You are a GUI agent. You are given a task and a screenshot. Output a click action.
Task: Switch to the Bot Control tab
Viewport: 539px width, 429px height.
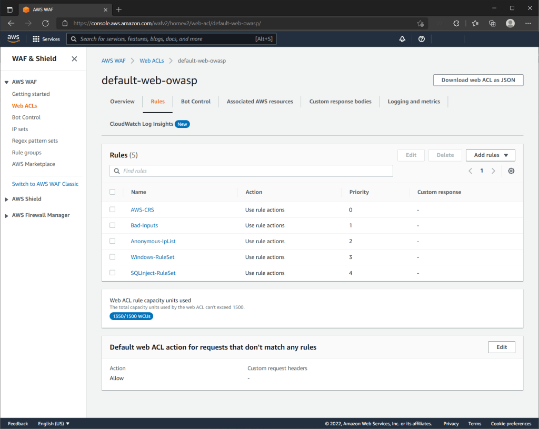pyautogui.click(x=195, y=102)
